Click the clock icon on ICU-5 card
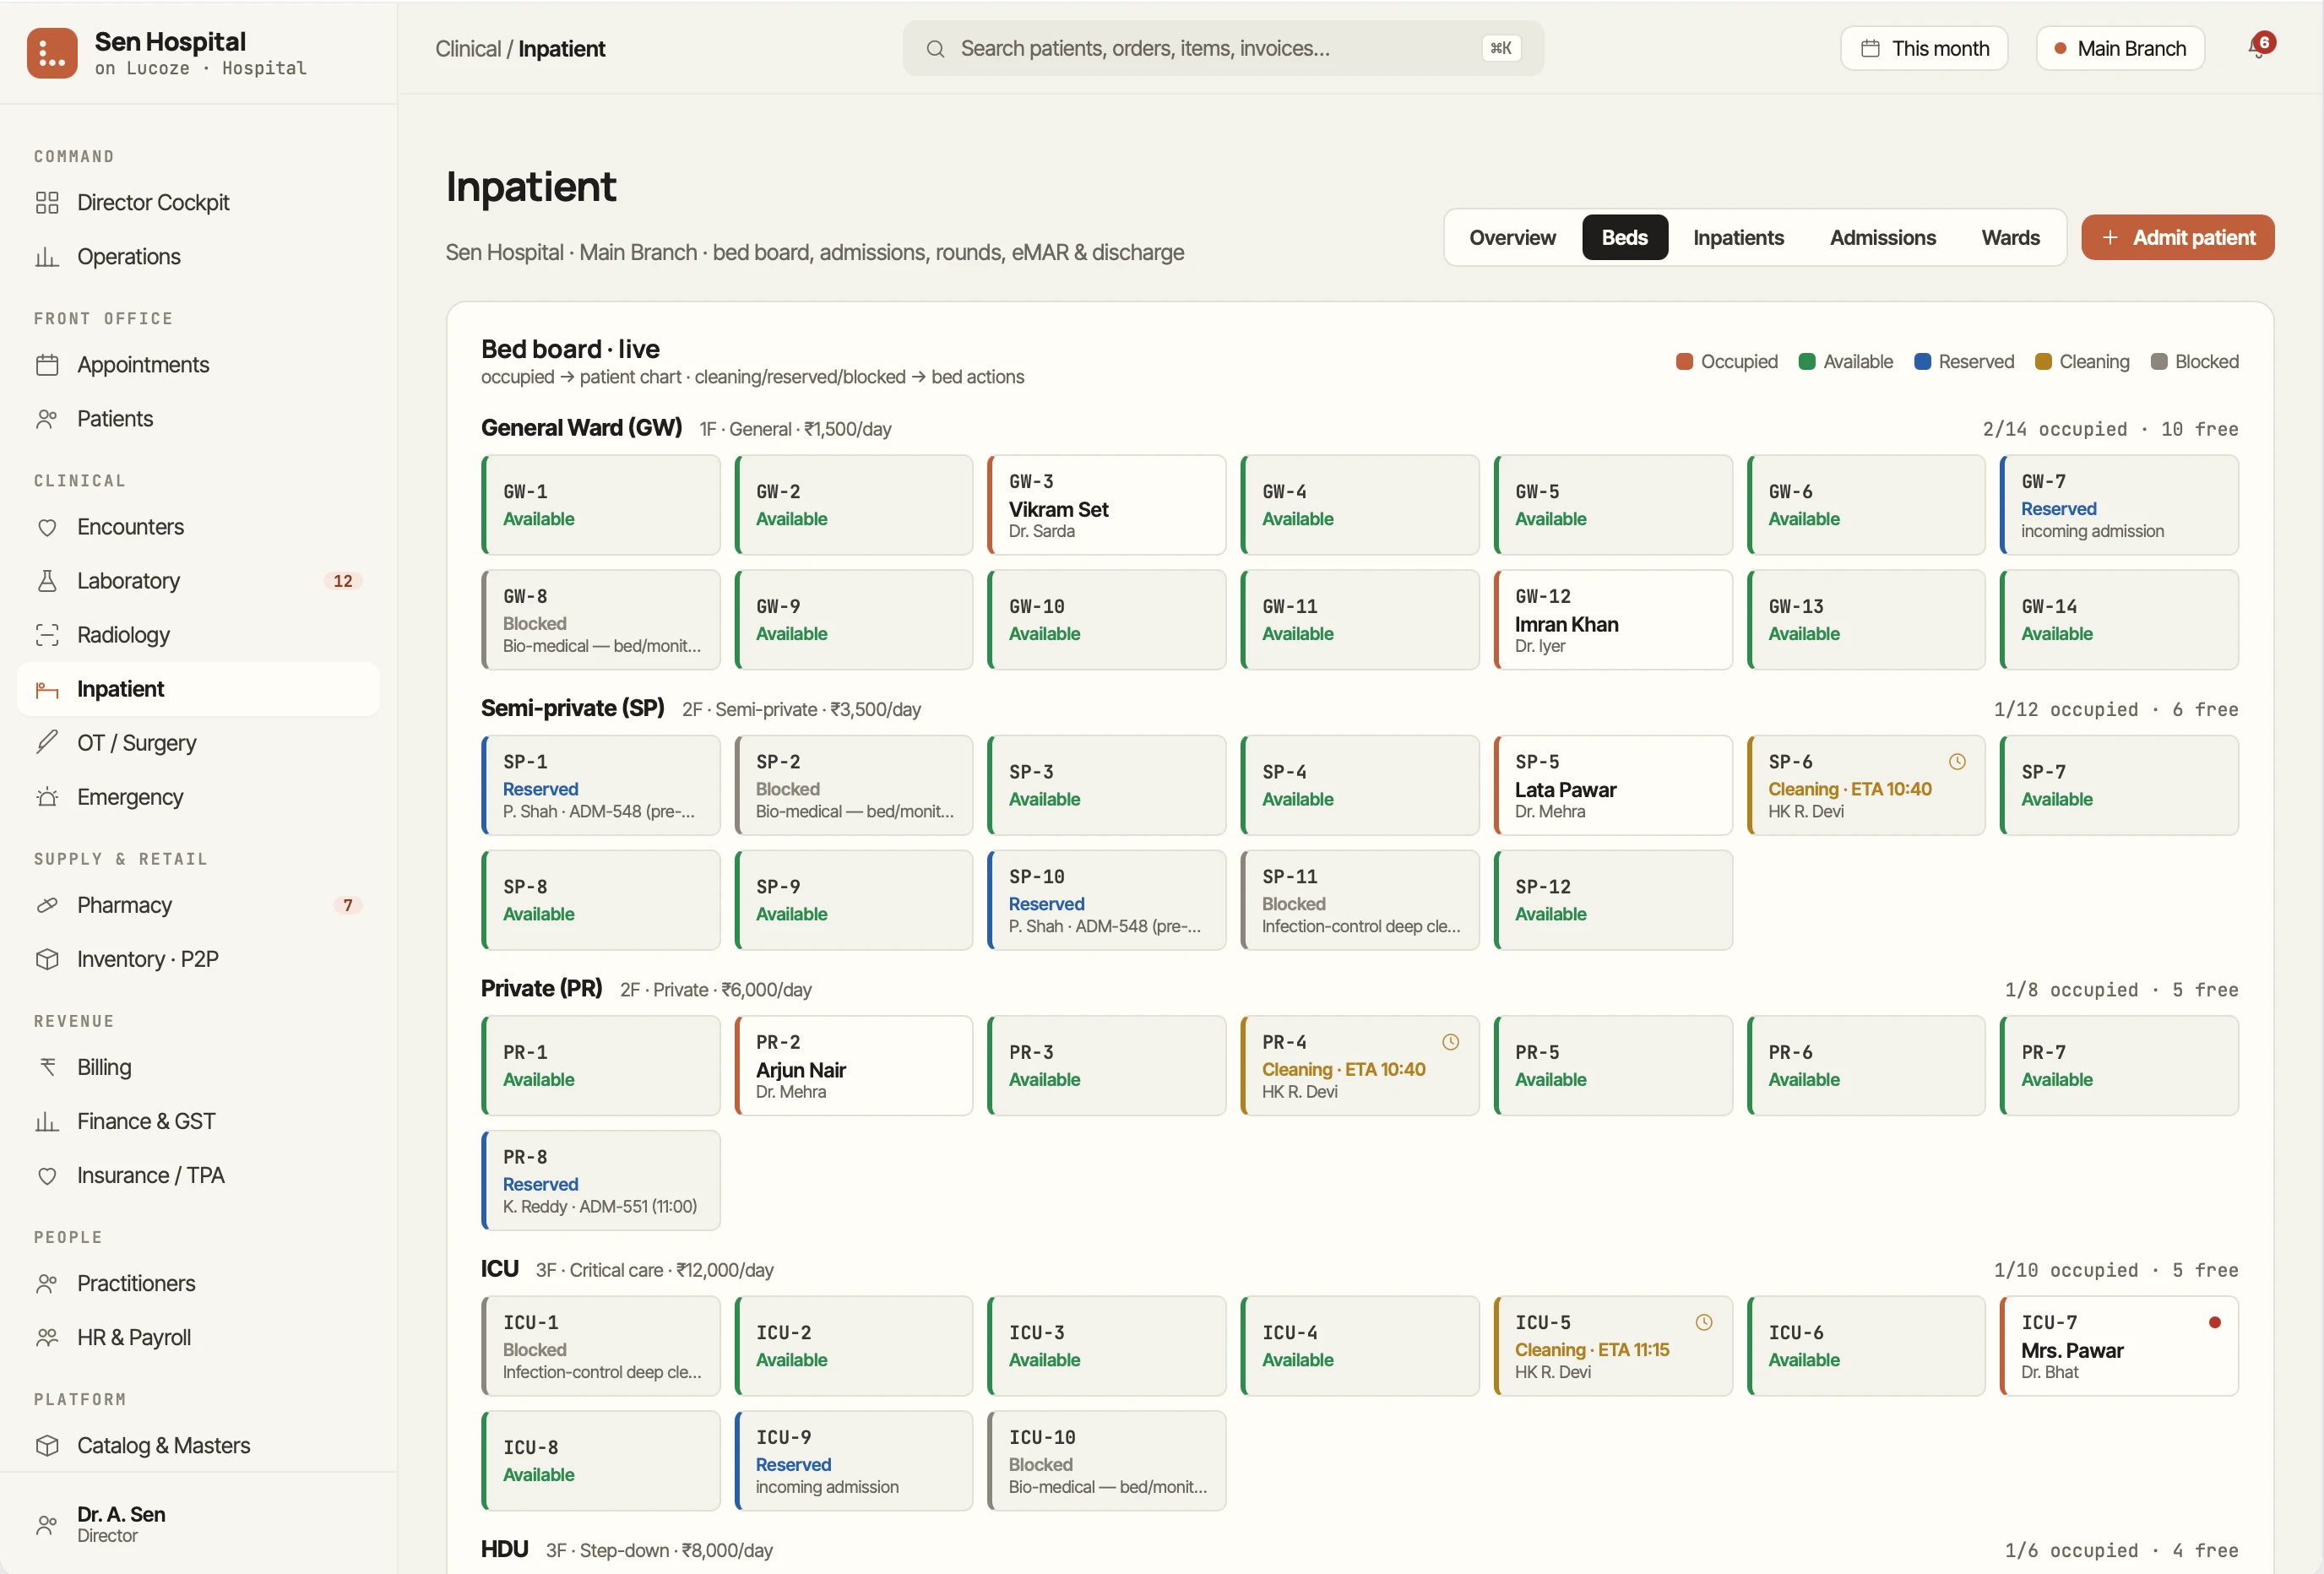 click(x=1704, y=1322)
